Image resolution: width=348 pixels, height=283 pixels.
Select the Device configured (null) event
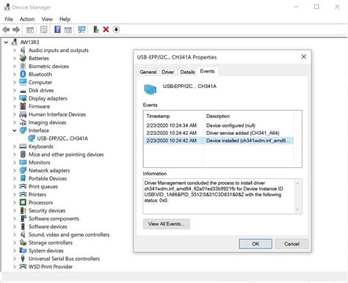point(219,125)
